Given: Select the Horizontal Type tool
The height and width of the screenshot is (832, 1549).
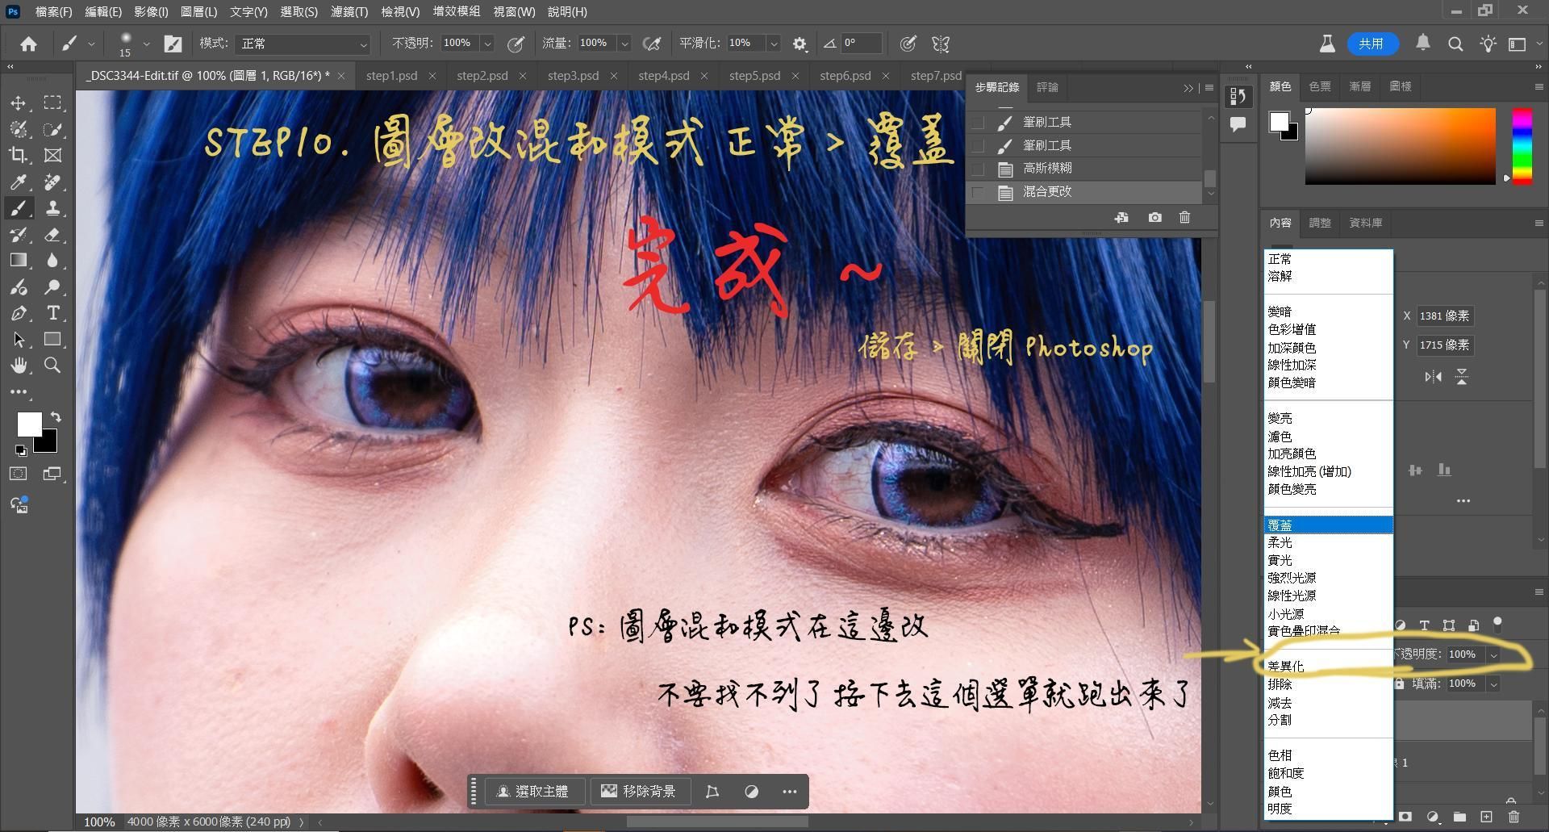Looking at the screenshot, I should point(52,313).
